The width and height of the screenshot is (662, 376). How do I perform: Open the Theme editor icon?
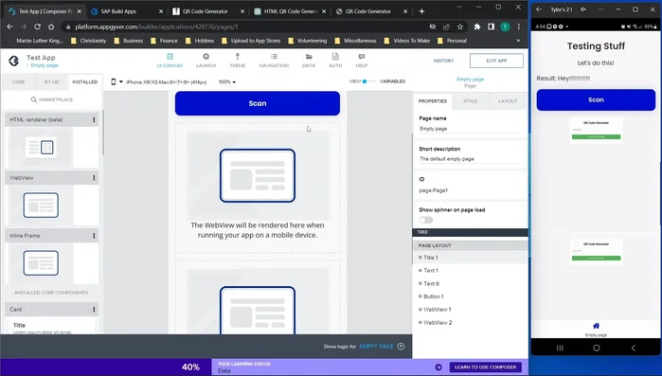pyautogui.click(x=238, y=57)
